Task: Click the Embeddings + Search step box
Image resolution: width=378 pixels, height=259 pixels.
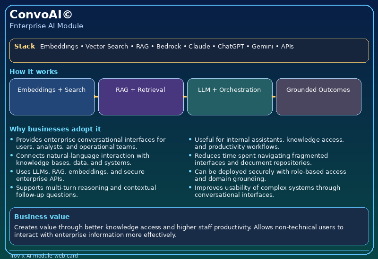Action: (52, 97)
